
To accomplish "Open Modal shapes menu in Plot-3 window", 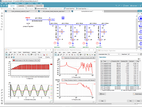I will point(26,52).
